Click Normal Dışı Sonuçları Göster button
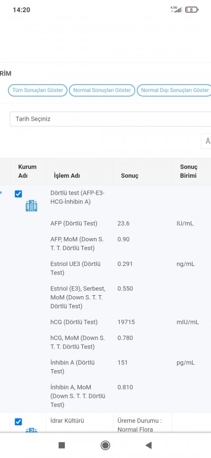Image resolution: width=211 pixels, height=458 pixels. (174, 90)
